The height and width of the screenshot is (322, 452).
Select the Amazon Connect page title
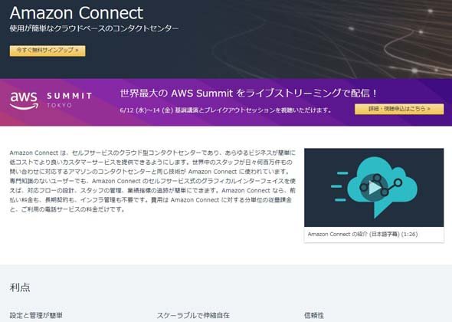[77, 13]
